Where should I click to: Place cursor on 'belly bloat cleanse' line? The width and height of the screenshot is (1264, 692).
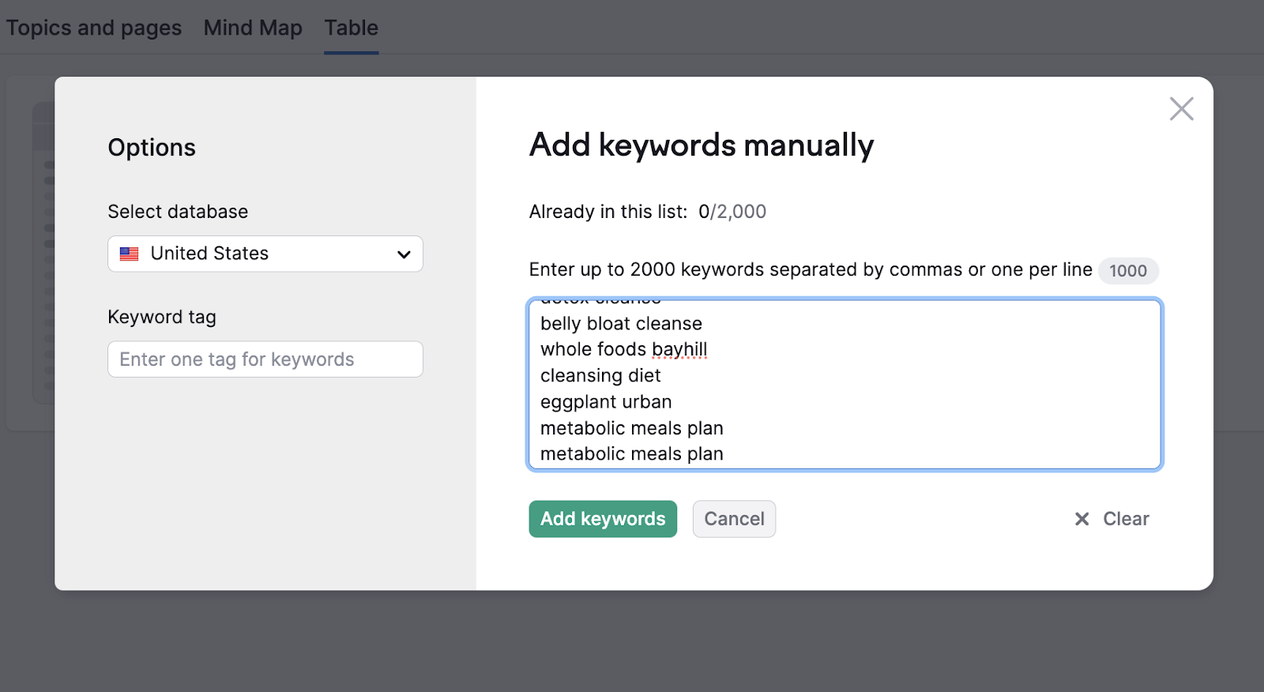621,324
